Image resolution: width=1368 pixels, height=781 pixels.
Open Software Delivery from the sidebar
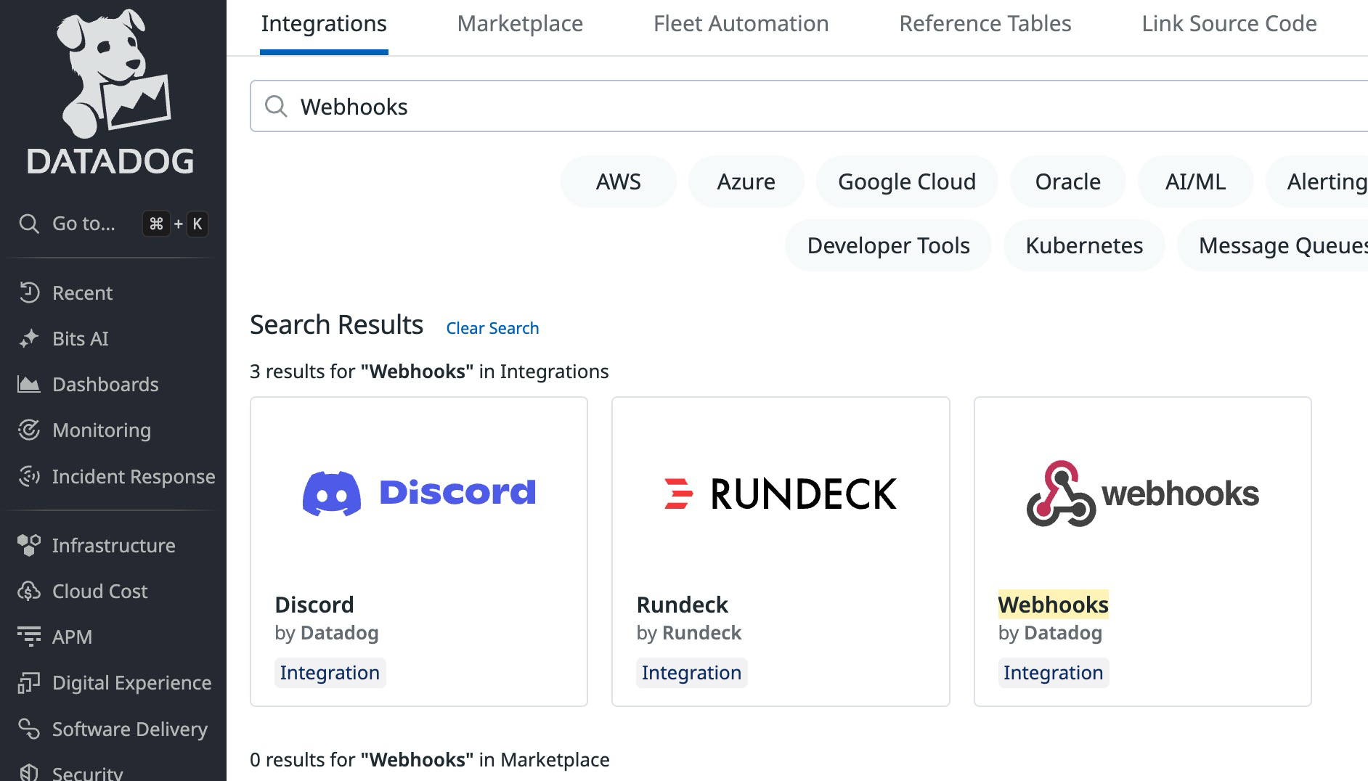[129, 729]
